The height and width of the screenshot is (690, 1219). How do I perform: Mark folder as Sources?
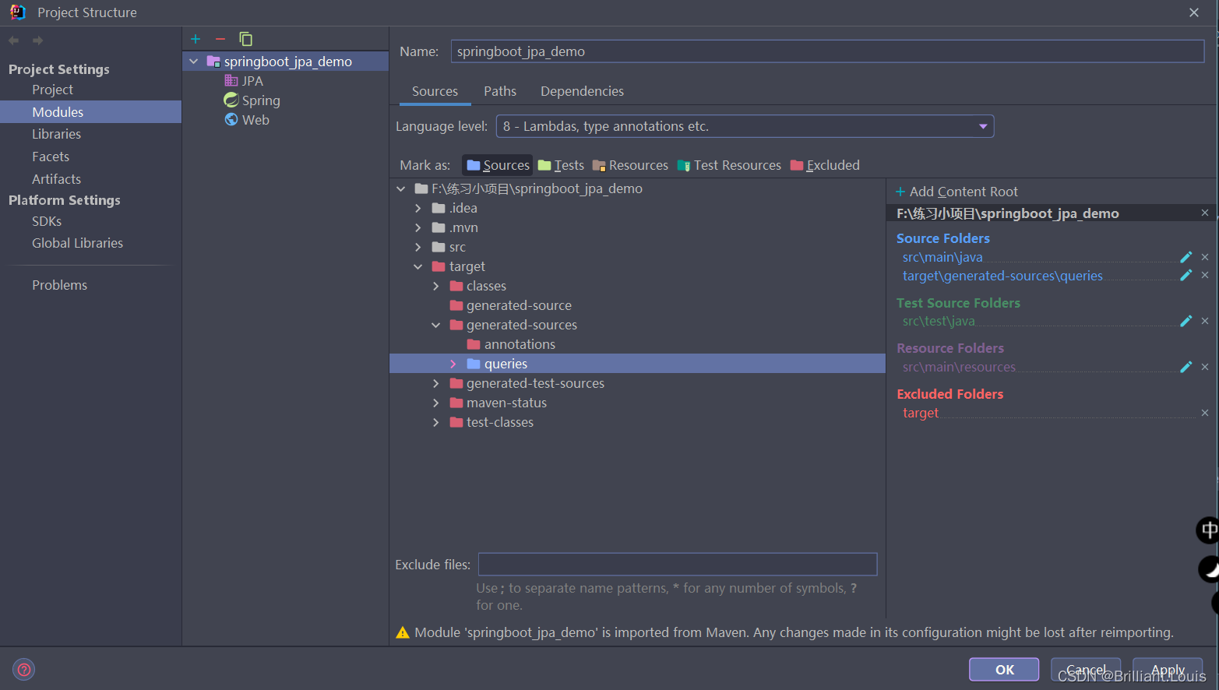click(498, 165)
